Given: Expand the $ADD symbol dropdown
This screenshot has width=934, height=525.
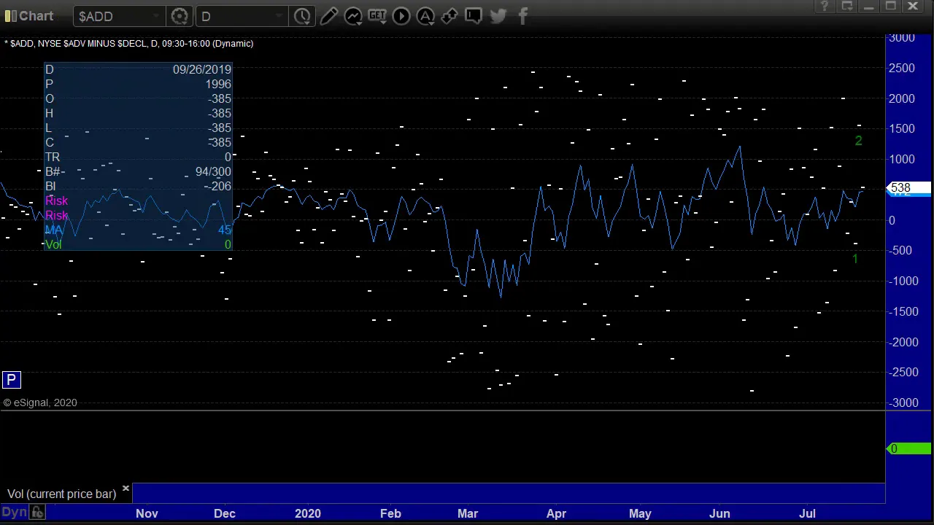Looking at the screenshot, I should 157,16.
